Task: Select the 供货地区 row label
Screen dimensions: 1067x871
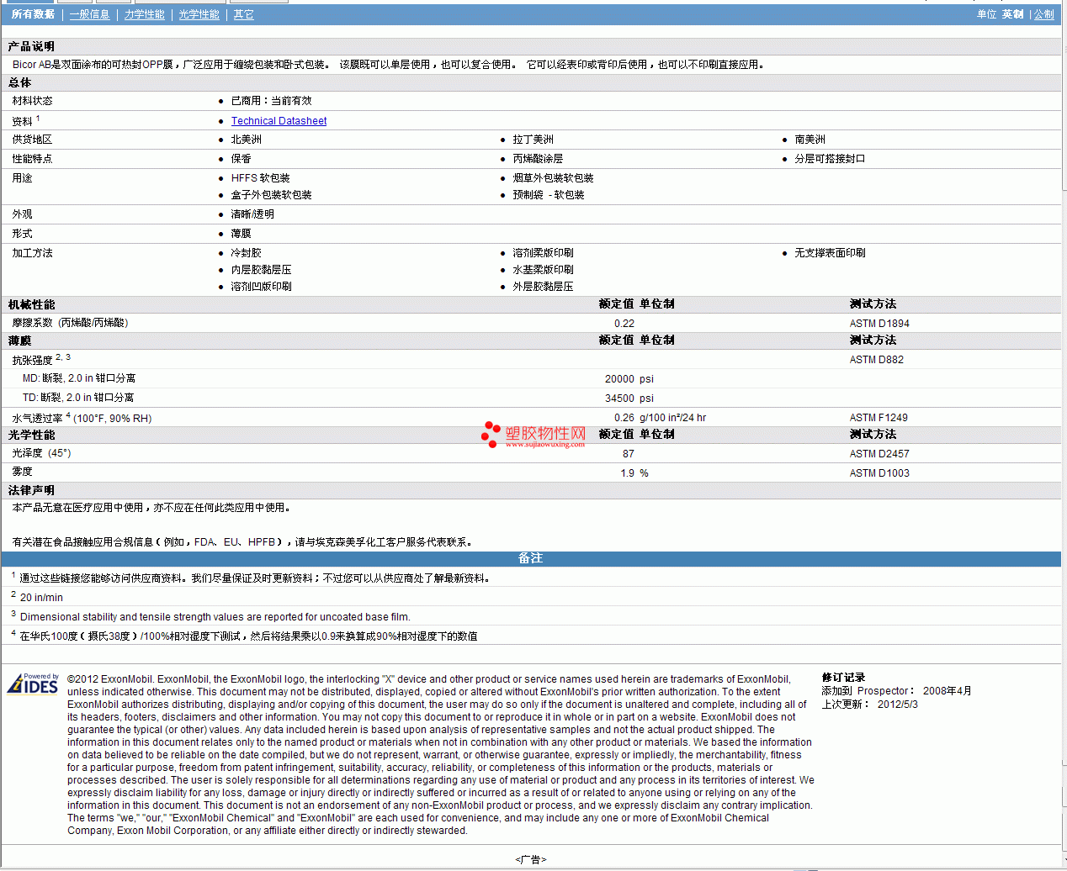Action: (x=33, y=140)
